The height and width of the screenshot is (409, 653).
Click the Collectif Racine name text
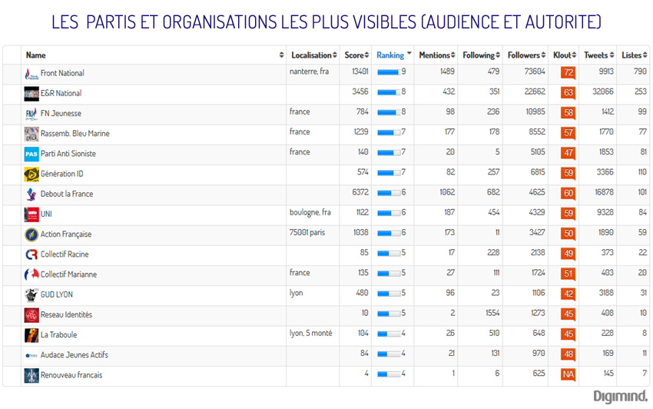[x=64, y=254]
